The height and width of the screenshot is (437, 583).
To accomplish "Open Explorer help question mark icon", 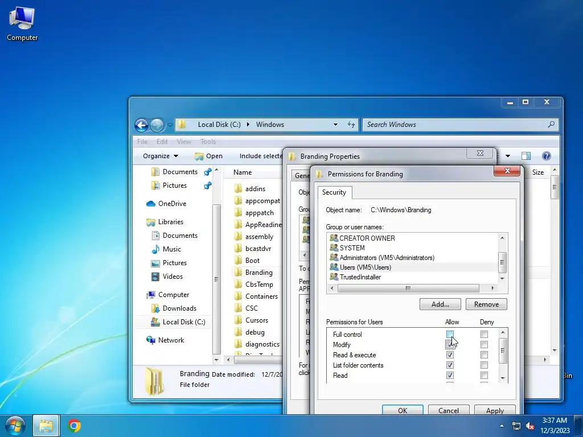I will click(546, 156).
